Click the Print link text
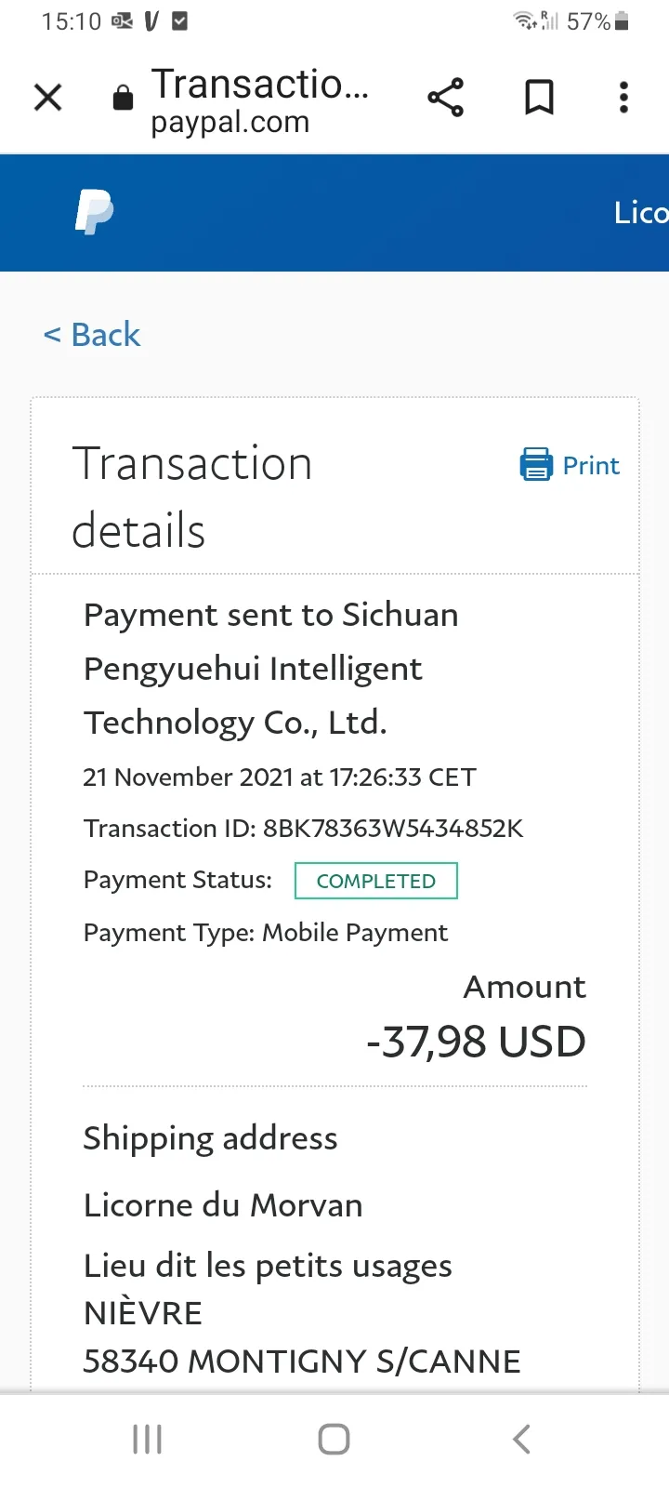The image size is (669, 1488). click(x=591, y=465)
